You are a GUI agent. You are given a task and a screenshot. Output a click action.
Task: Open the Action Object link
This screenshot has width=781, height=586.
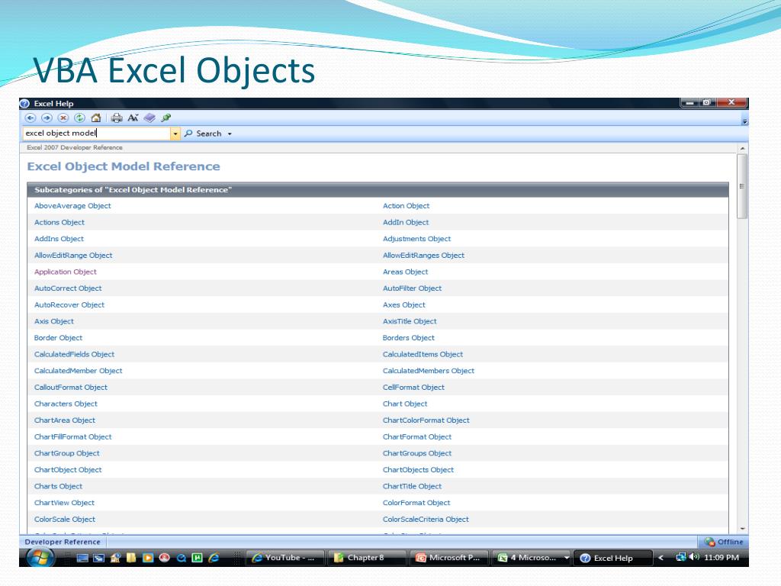[406, 206]
